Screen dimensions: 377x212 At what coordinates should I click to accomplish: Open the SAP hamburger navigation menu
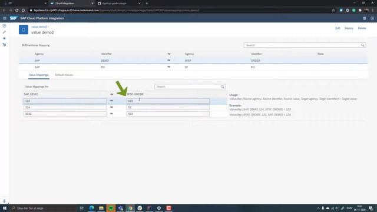(x=5, y=18)
